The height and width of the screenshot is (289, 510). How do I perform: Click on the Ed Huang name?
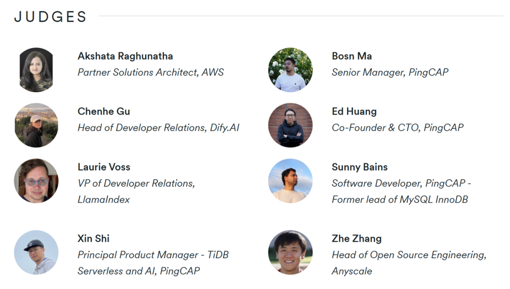tap(354, 112)
